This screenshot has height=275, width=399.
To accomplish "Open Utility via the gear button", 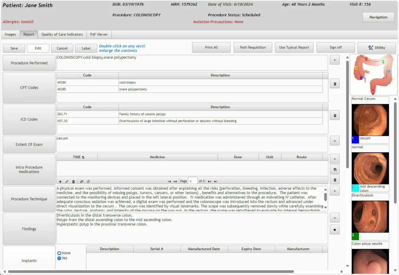I will [376, 47].
